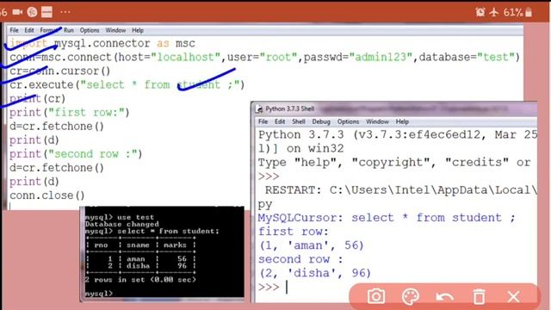
Task: Click the Python 3.7.3 Shell title icon
Action: [259, 109]
